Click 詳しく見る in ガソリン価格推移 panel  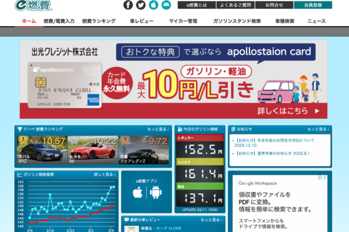coord(105,175)
